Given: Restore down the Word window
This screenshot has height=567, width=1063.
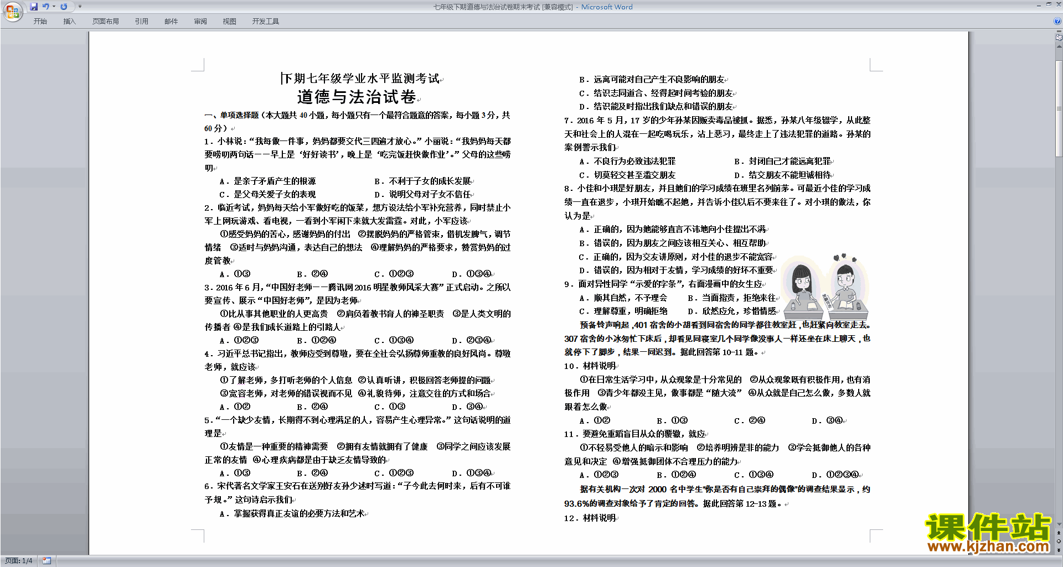Looking at the screenshot, I should coord(1049,4).
